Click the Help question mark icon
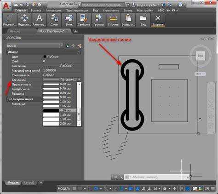This screenshot has height=194, width=218. [180, 5]
